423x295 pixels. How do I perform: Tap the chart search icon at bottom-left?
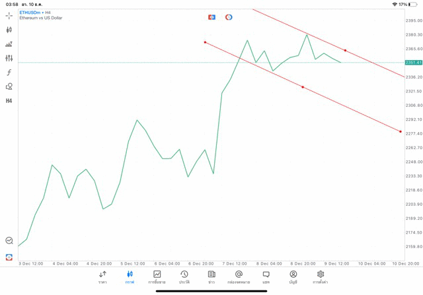[x=9, y=241]
